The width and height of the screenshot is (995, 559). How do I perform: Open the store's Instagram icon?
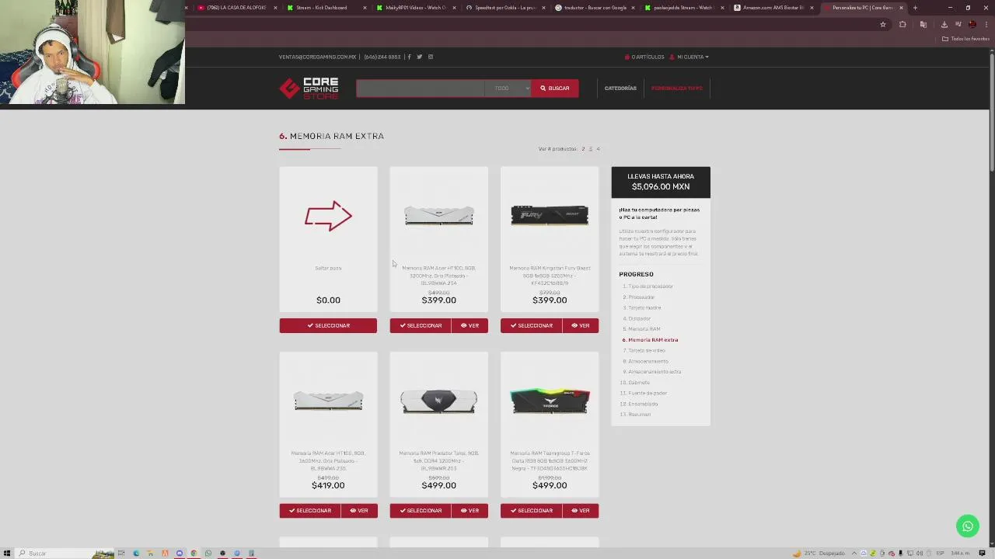click(431, 57)
